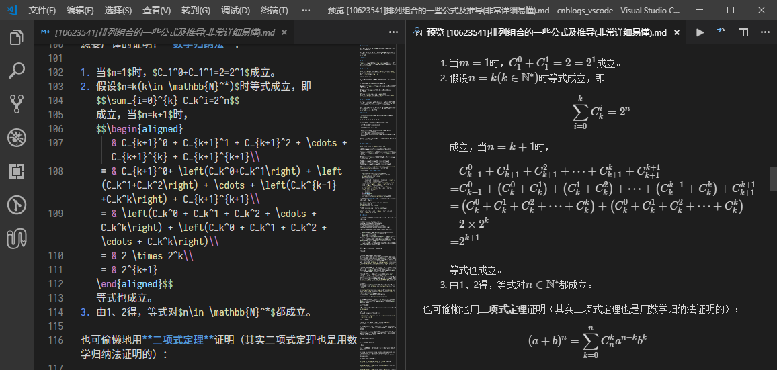Open the Explorer view in activity bar
The height and width of the screenshot is (370, 777).
(17, 38)
